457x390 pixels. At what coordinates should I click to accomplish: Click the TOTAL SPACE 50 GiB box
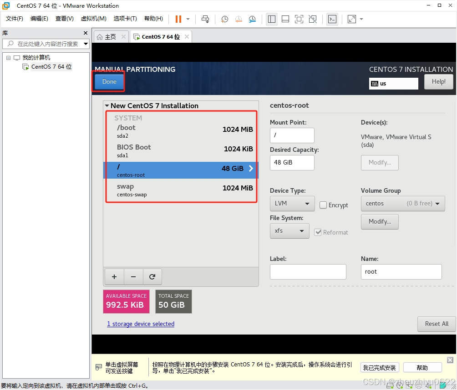[x=173, y=301]
